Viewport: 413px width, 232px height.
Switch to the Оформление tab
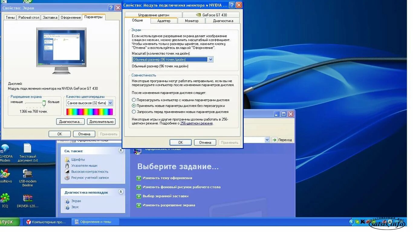(71, 18)
